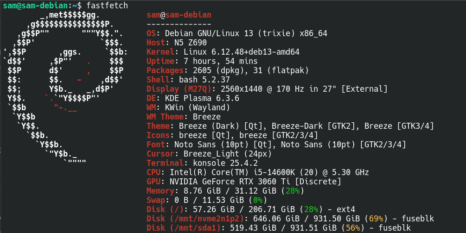
Task: Click the DE KDE Plasma 6.3.6 entry
Action: 192,98
